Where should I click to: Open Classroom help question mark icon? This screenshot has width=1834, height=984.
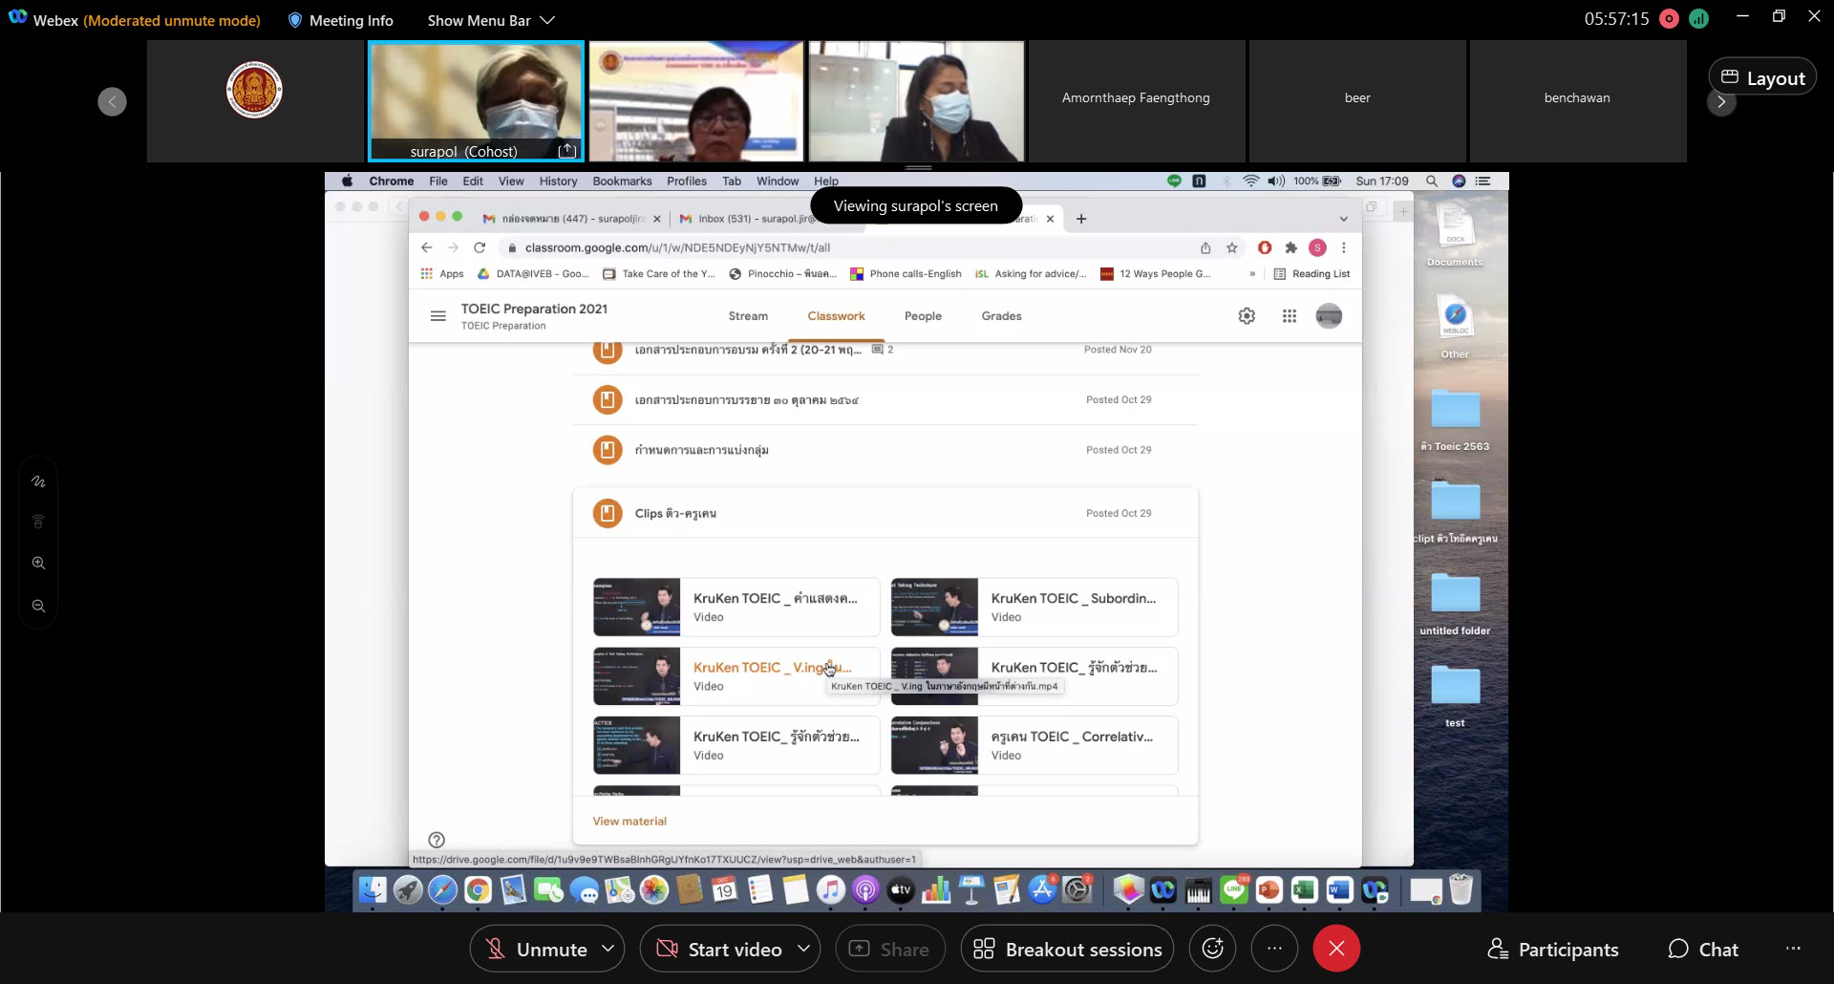(x=437, y=840)
